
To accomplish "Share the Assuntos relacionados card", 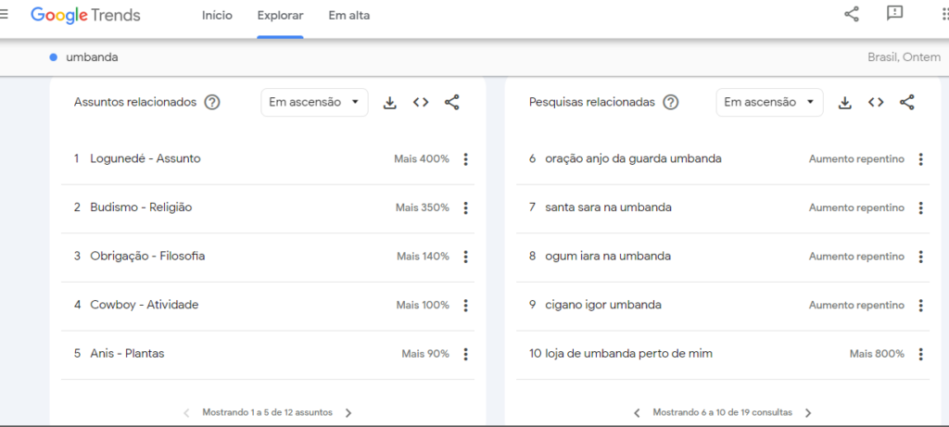I will coord(452,103).
